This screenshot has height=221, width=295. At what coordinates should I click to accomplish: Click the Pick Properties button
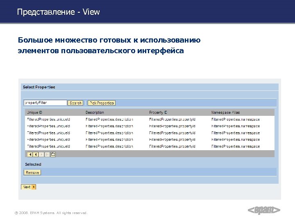(102, 103)
